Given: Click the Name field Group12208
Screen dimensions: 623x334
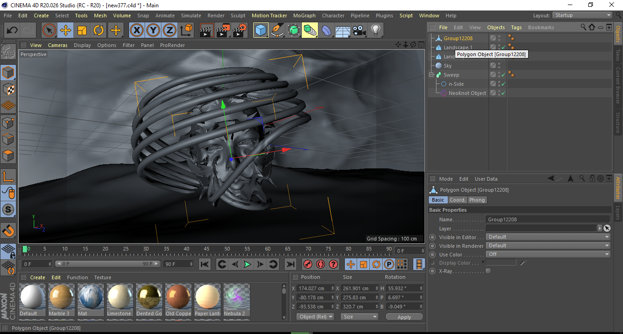Looking at the screenshot, I should click(548, 219).
